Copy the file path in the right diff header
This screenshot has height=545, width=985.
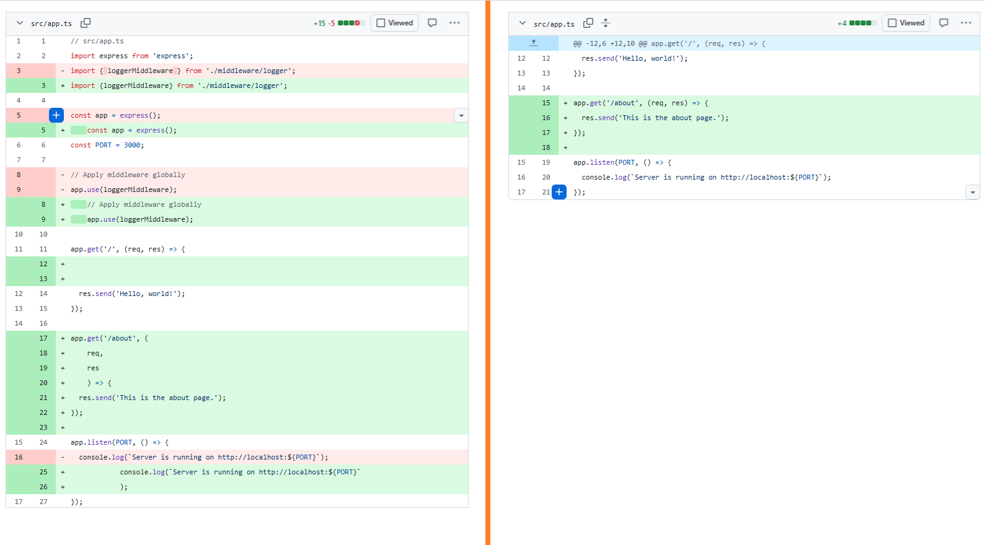[588, 23]
